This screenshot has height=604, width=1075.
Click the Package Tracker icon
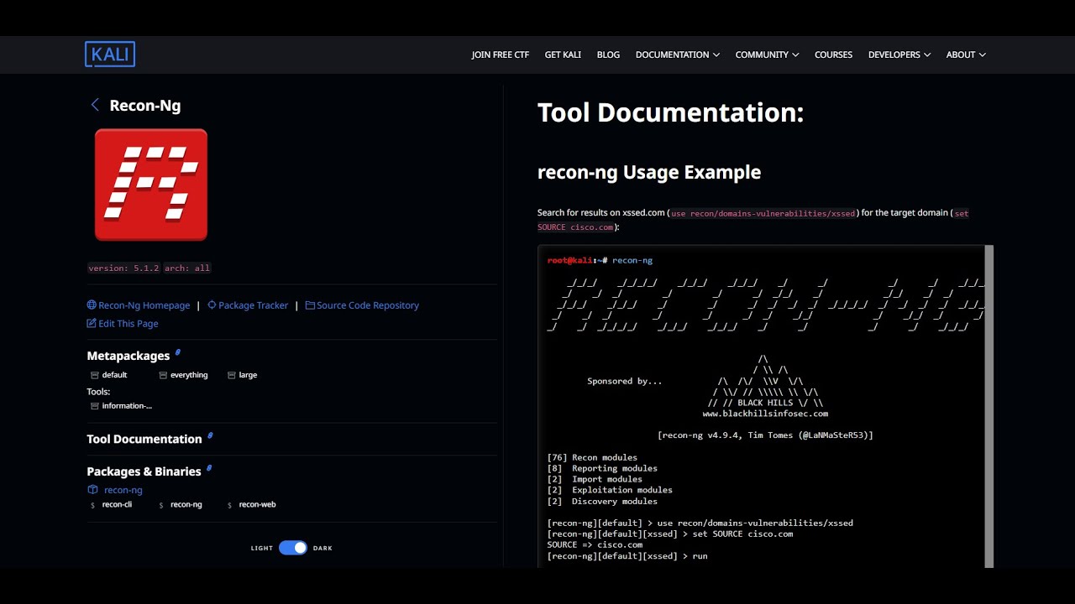pos(212,305)
